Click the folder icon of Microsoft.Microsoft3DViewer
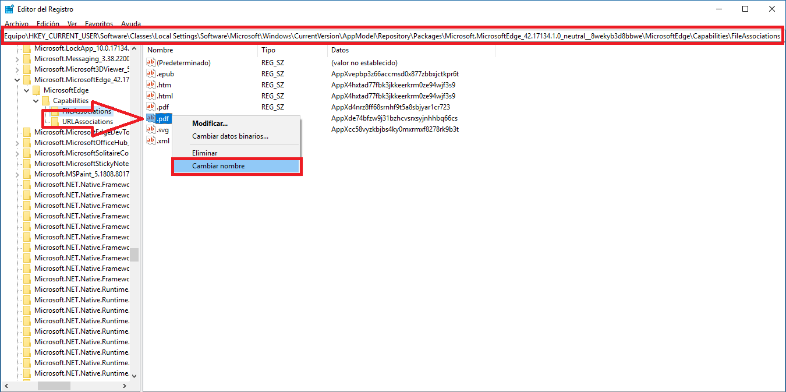This screenshot has height=392, width=786. [x=27, y=69]
